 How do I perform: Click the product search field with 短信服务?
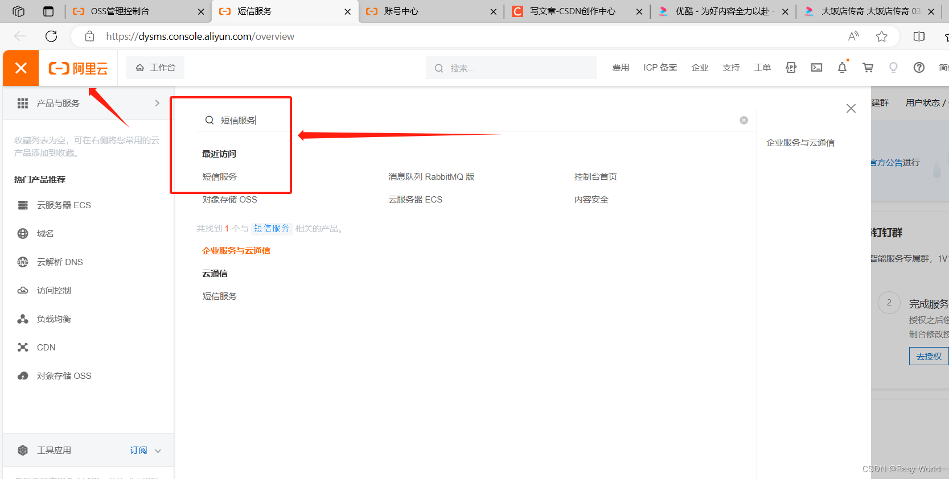coord(475,120)
